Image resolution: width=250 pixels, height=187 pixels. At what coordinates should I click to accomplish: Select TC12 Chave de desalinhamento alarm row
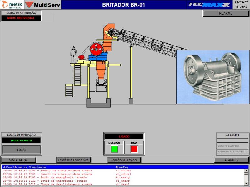tap(123, 184)
